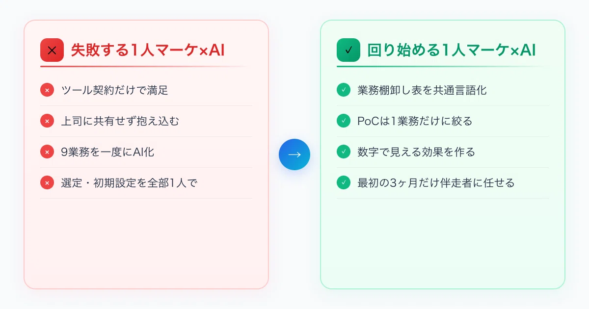The height and width of the screenshot is (309, 589).
Task: Click red X icon beside ツール契約だけで満足
Action: coord(47,90)
